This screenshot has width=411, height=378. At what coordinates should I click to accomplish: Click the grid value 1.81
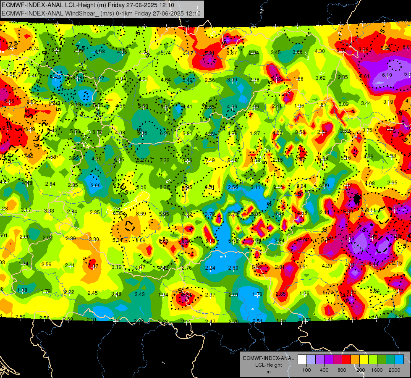tap(321, 105)
